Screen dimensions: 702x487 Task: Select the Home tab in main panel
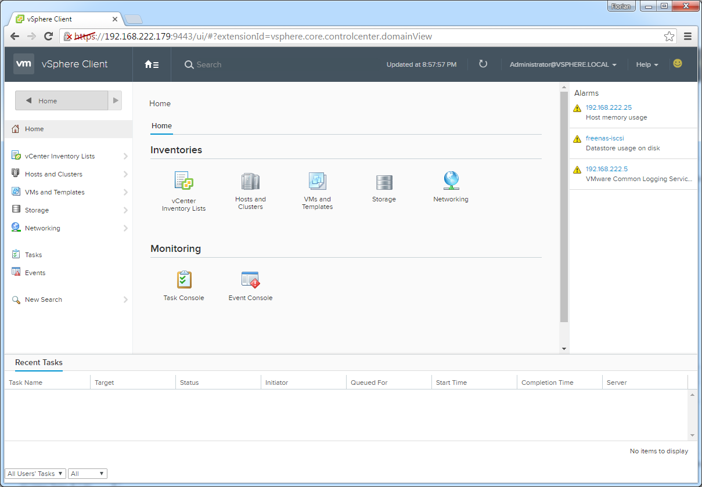point(161,126)
